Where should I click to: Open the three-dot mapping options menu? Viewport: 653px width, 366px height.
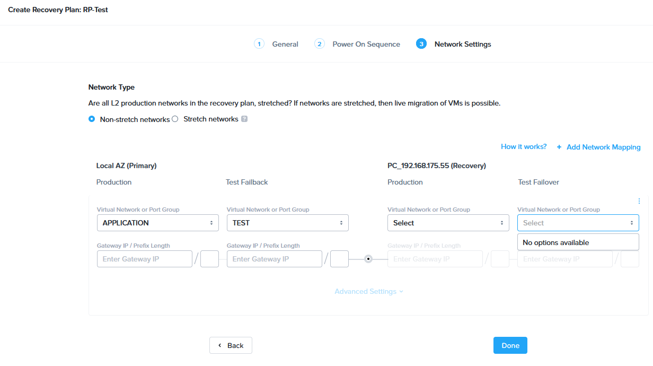pos(639,201)
